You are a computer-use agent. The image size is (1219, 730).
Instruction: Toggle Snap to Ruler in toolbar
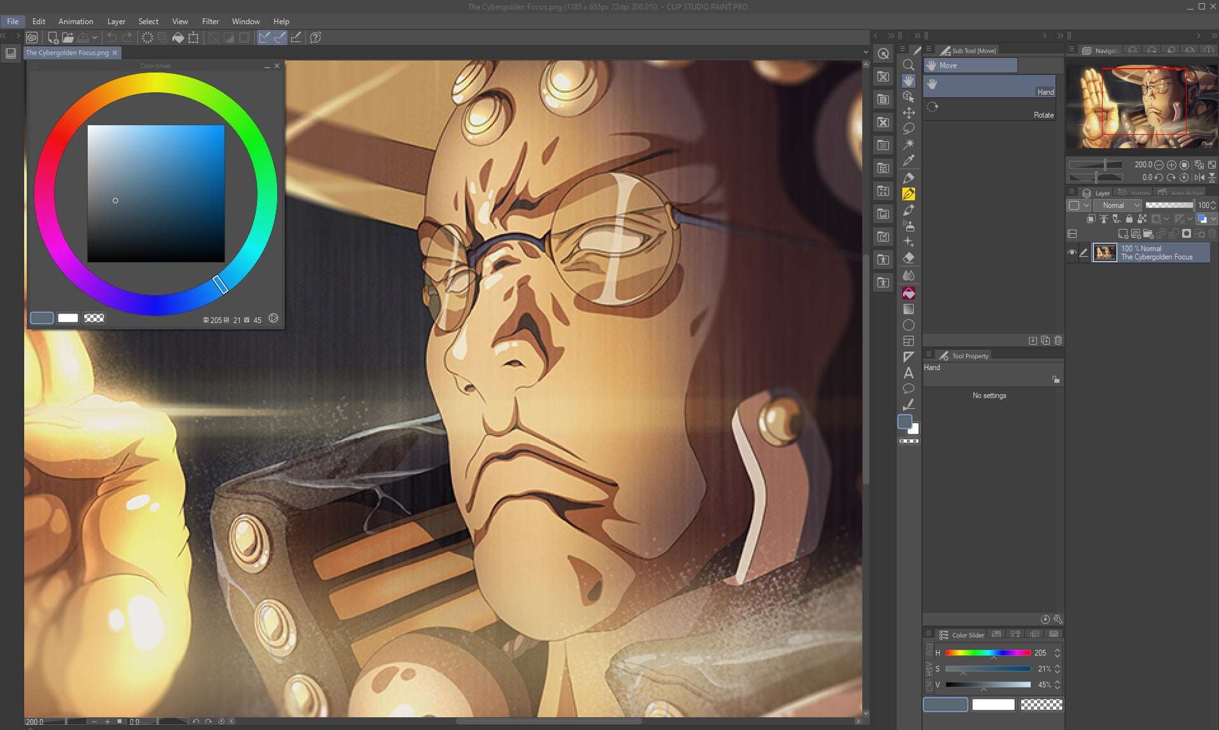click(x=265, y=38)
